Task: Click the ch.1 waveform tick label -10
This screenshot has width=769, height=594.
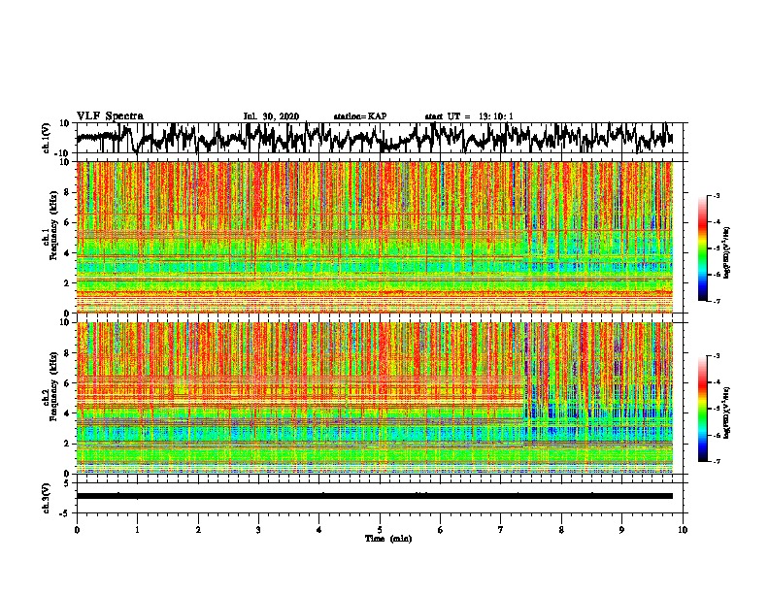Action: (x=63, y=153)
